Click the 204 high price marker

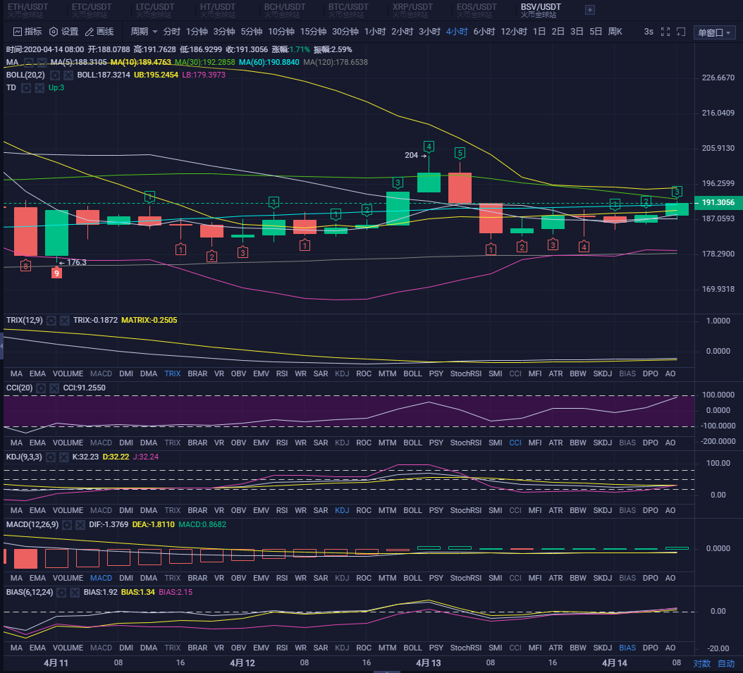coord(416,155)
